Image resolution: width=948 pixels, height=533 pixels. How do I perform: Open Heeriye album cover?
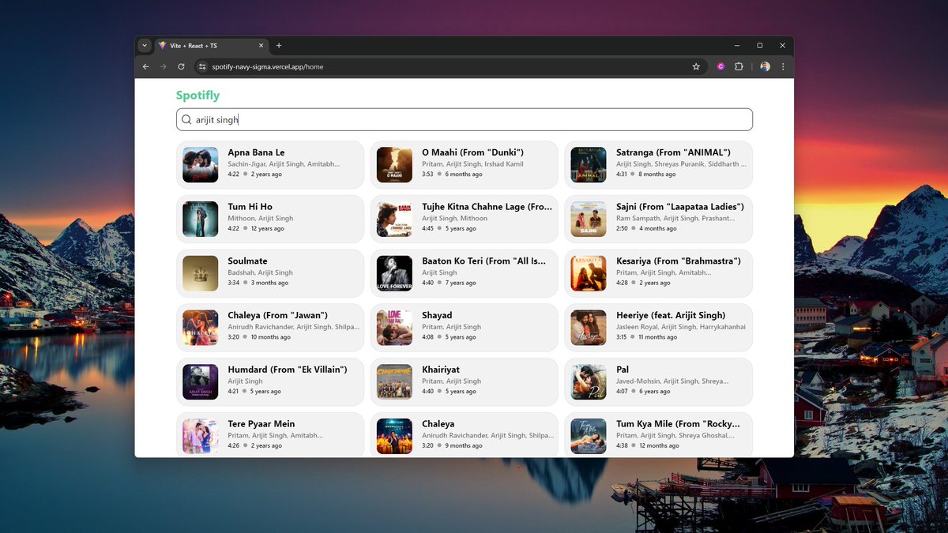coord(589,328)
